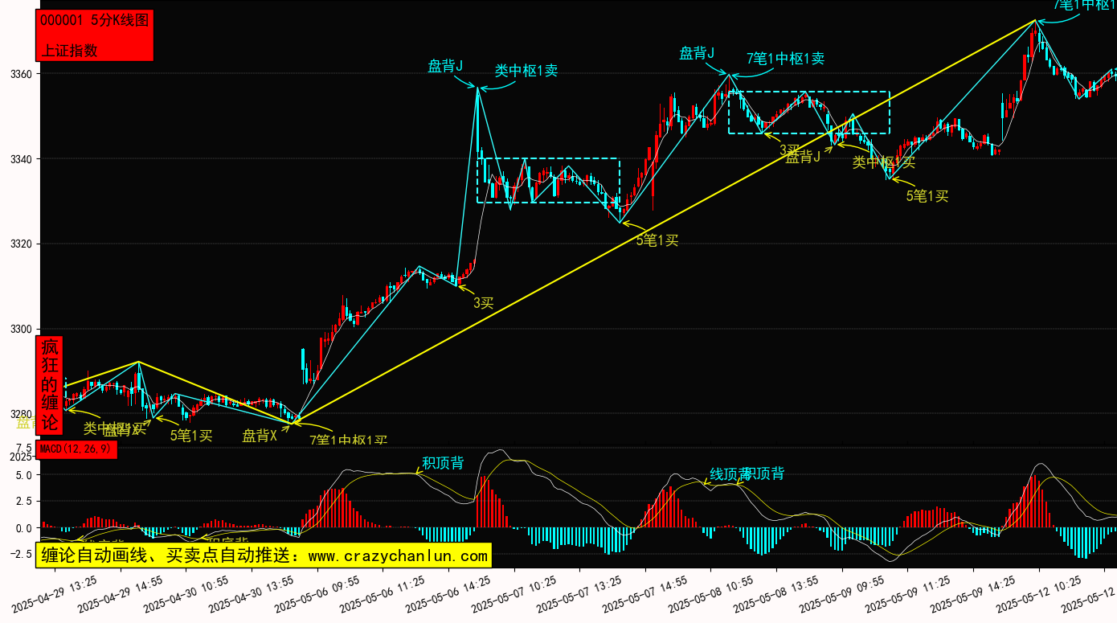Select the 2025-05-06 14:25 time label
Viewport: 1117px width, 623px height.
click(x=449, y=593)
